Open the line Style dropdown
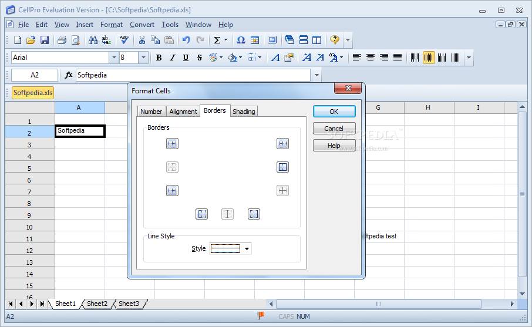Viewport: 532px width, 327px height. pos(247,249)
